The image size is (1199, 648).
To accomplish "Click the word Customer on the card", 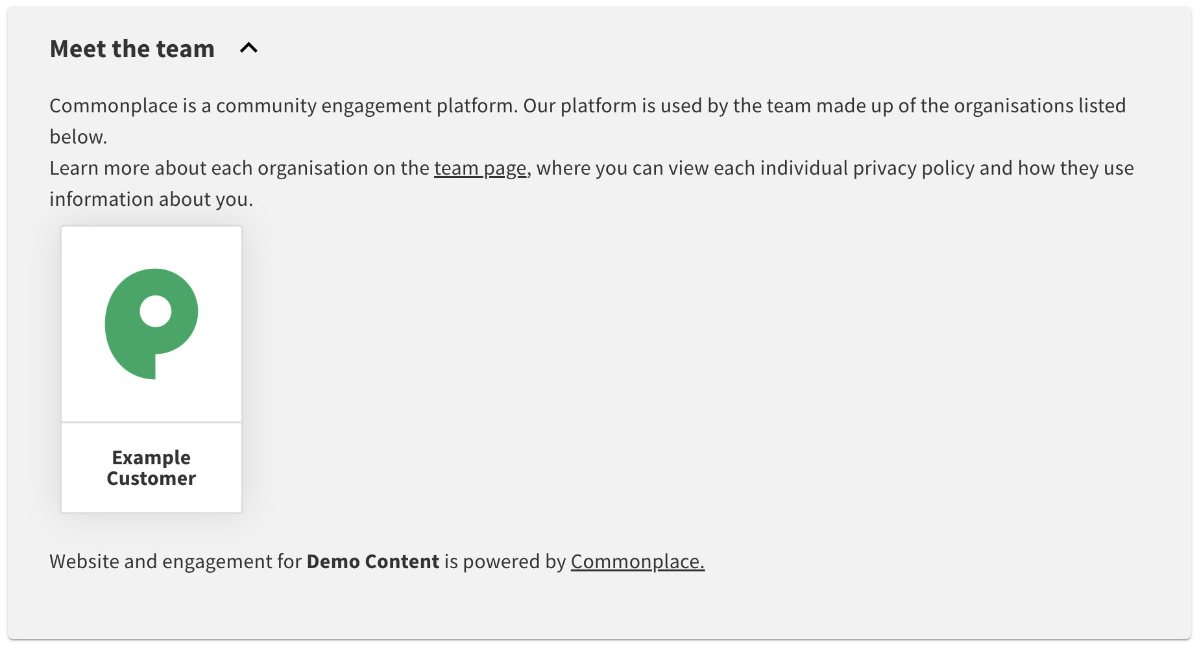I will (x=151, y=479).
